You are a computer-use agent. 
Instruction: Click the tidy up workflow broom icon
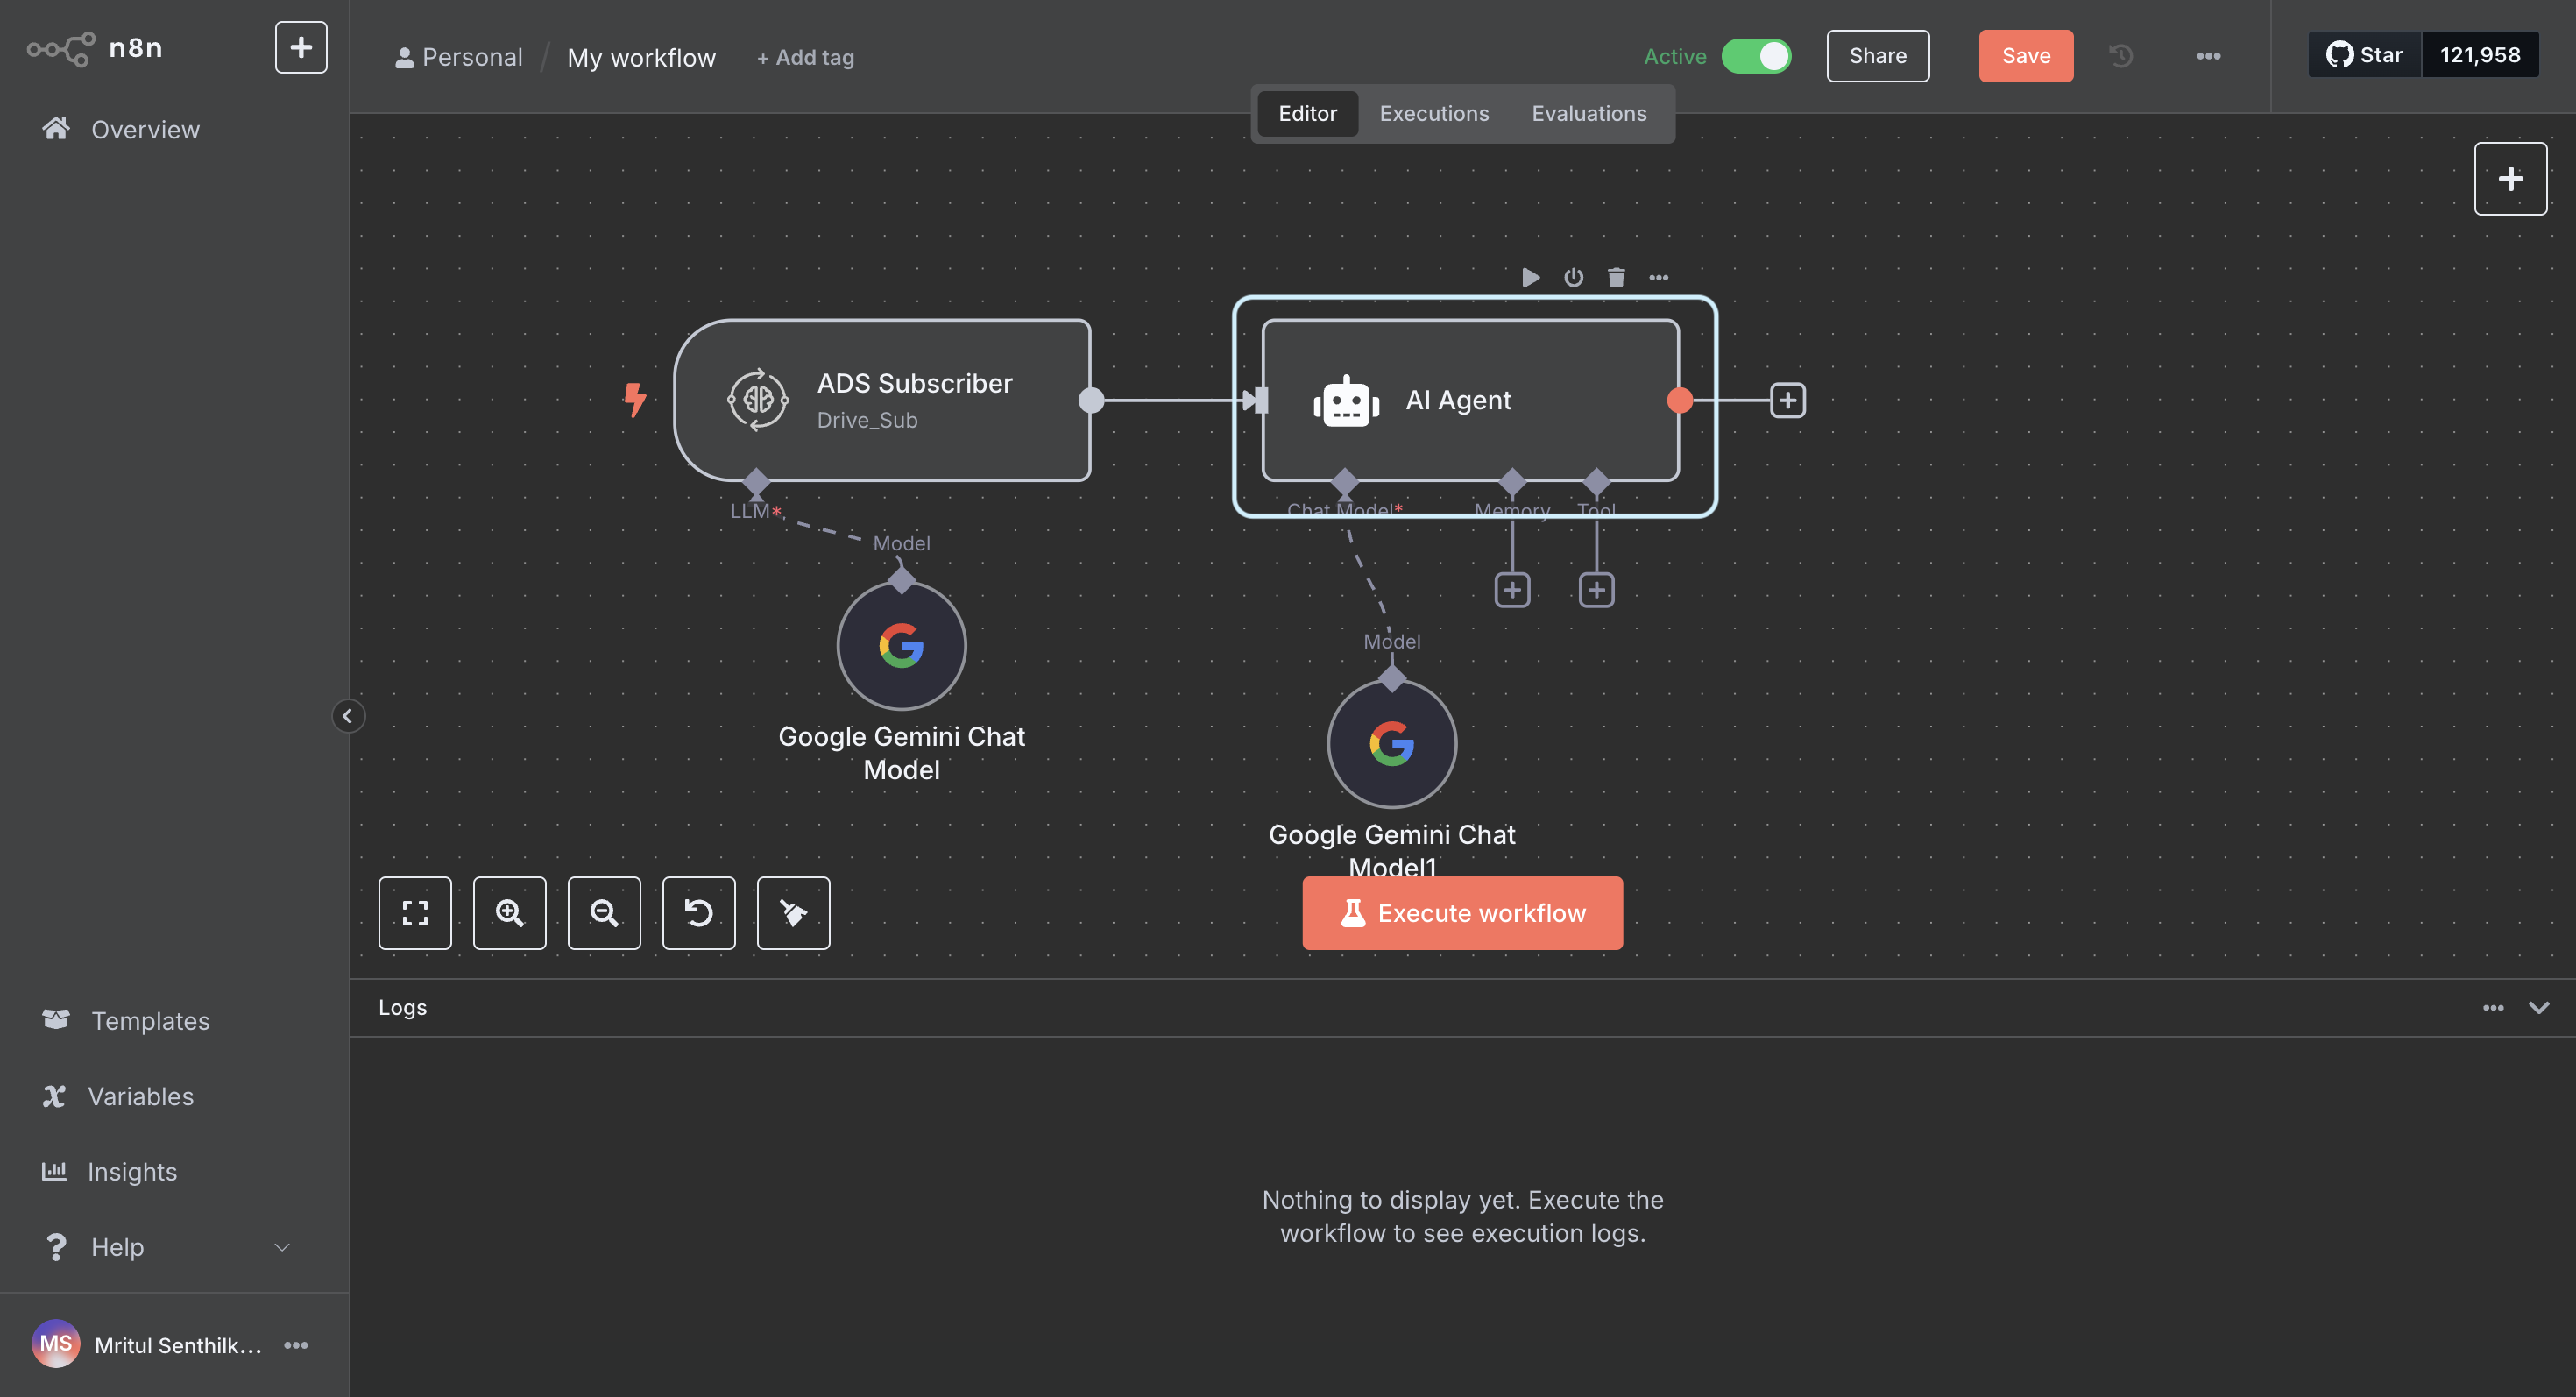click(x=793, y=912)
